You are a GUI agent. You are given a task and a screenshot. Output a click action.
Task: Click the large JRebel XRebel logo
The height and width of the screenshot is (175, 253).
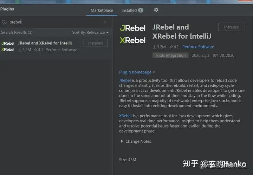click(x=132, y=34)
